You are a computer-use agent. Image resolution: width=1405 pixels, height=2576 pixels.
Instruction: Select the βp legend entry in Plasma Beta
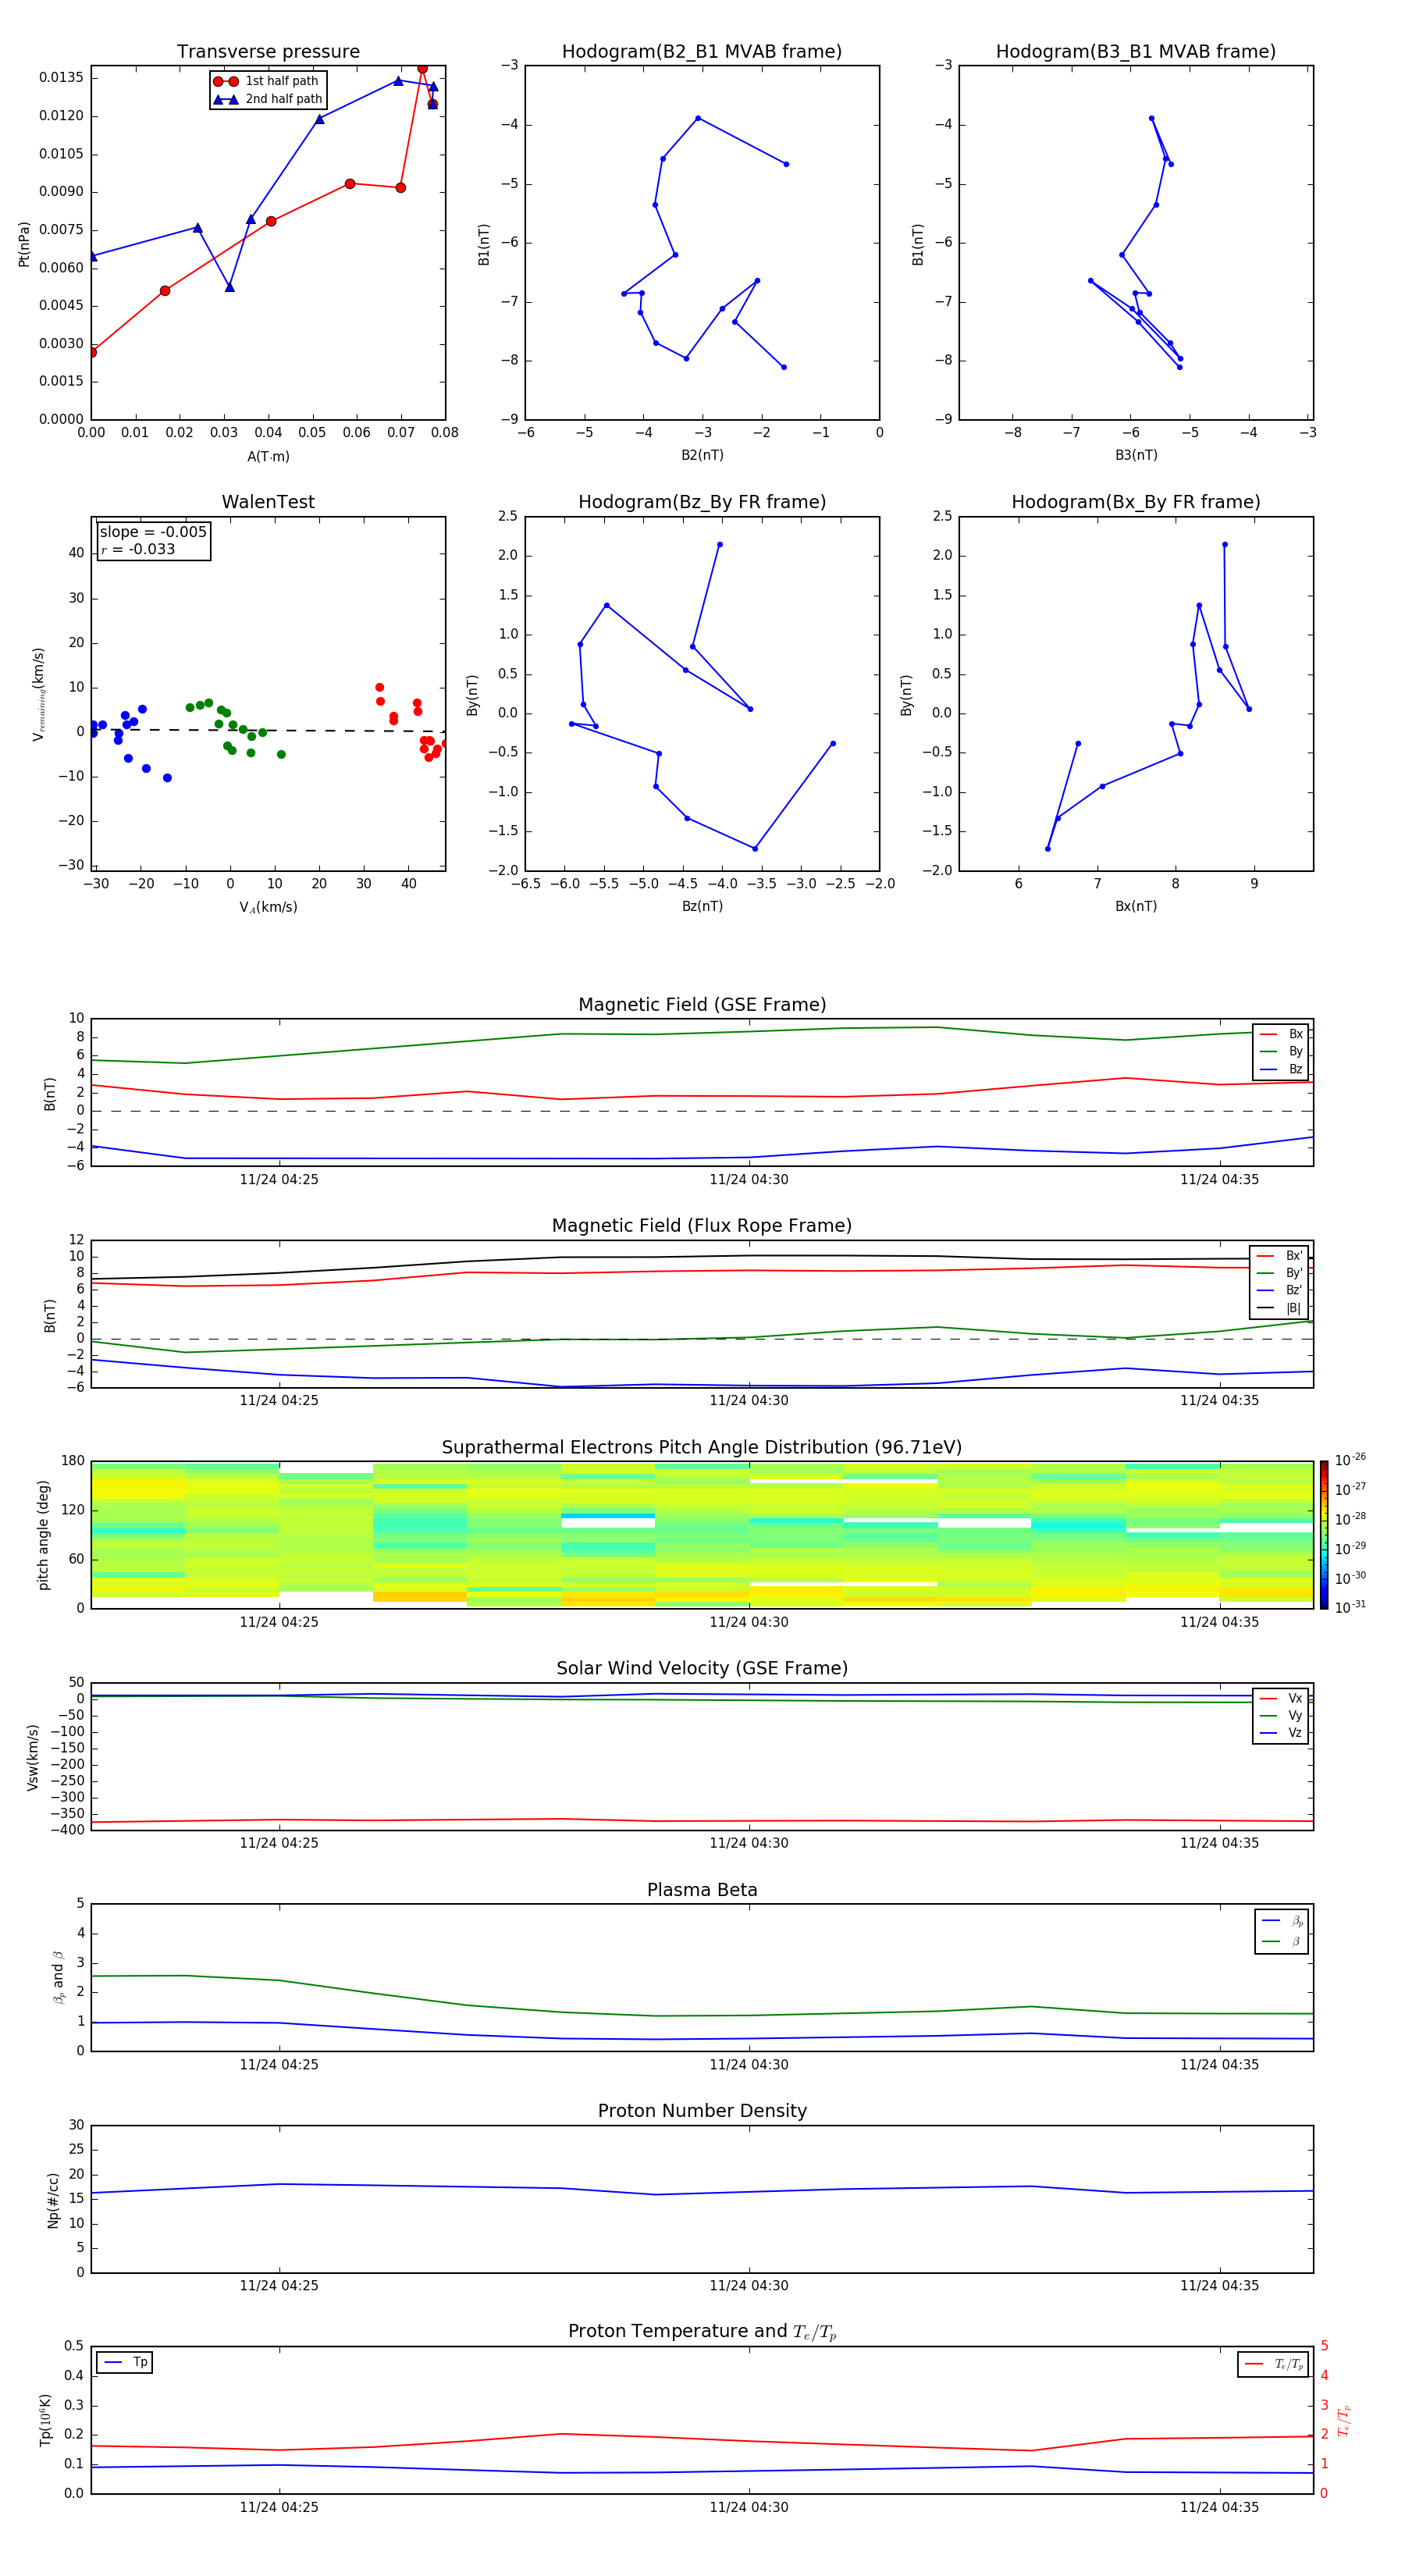pos(1282,1920)
